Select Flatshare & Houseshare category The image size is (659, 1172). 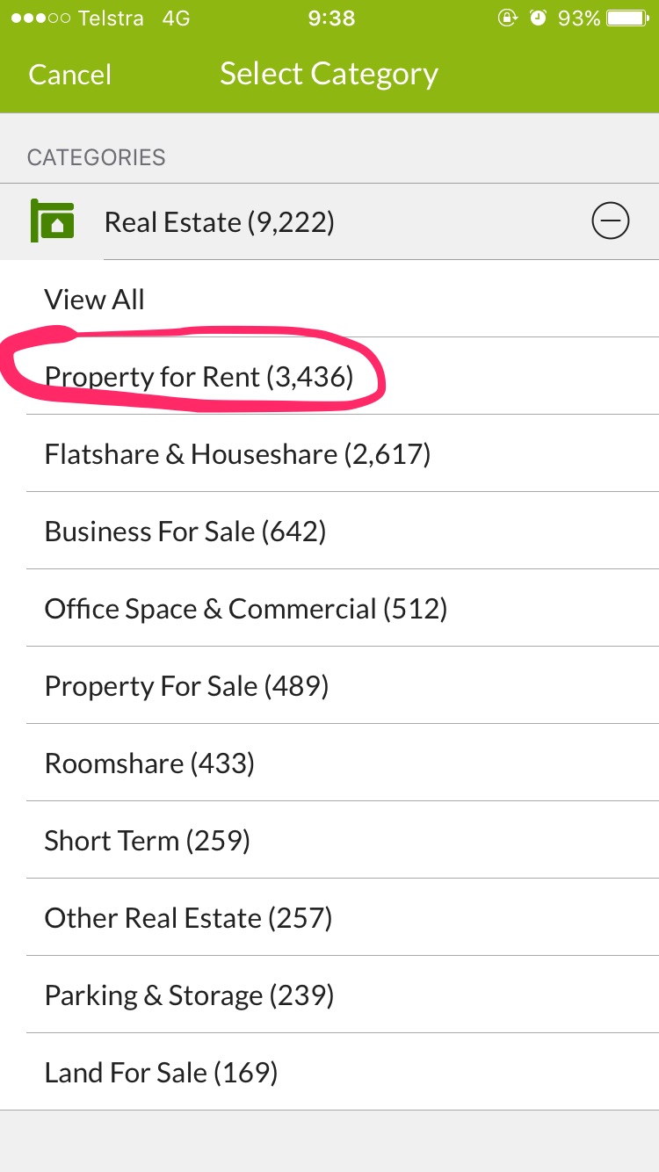(x=343, y=453)
